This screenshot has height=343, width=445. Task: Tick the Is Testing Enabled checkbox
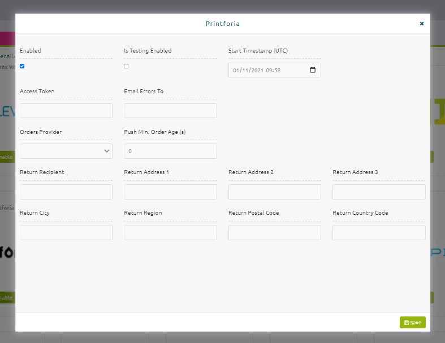coord(126,66)
